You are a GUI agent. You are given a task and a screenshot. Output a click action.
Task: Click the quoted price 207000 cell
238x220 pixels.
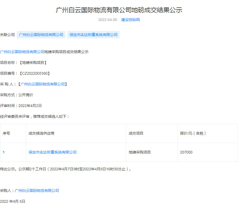click(x=186, y=152)
